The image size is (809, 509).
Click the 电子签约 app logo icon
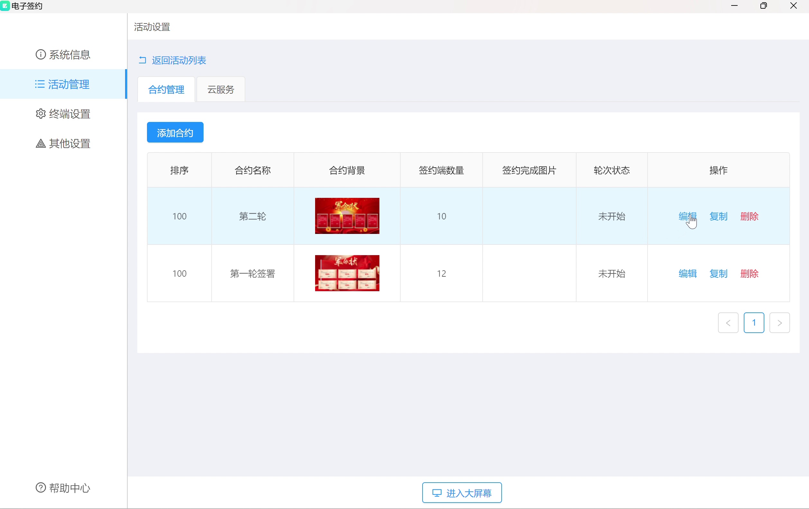[5, 6]
